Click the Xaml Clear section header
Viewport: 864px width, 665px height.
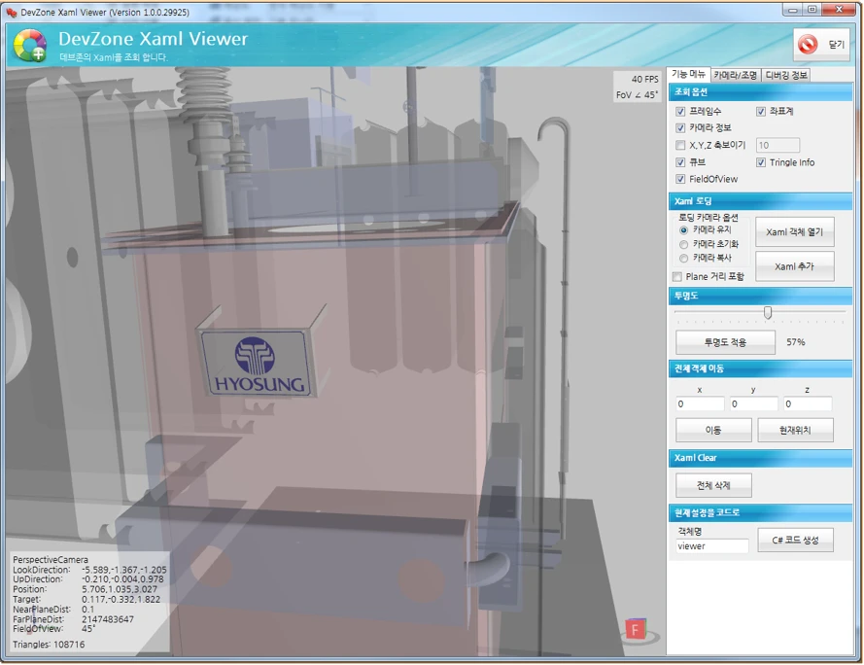(760, 458)
